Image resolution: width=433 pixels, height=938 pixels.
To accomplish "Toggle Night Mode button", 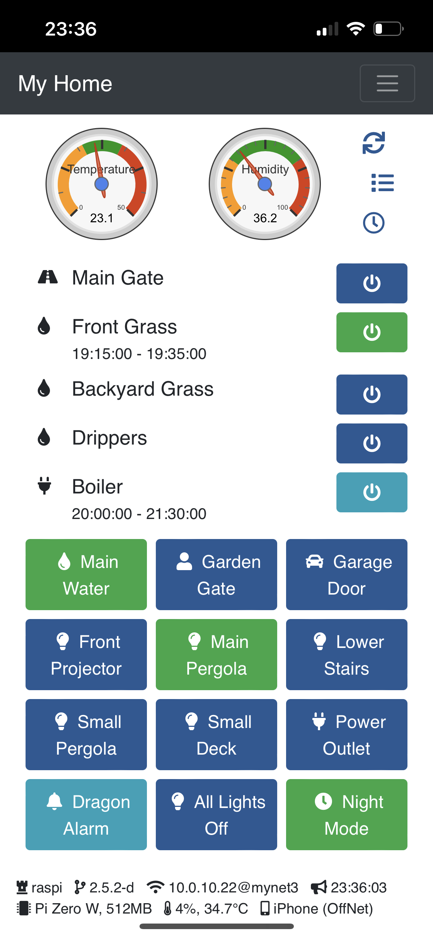I will (346, 815).
